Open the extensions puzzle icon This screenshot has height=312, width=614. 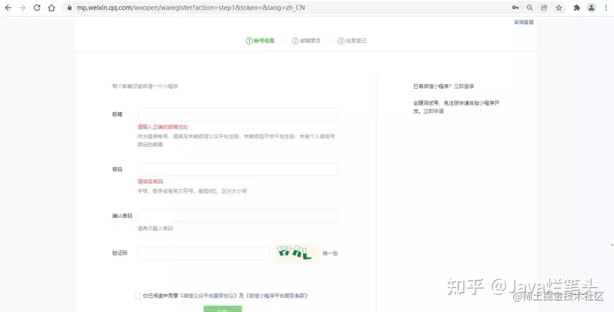click(576, 8)
